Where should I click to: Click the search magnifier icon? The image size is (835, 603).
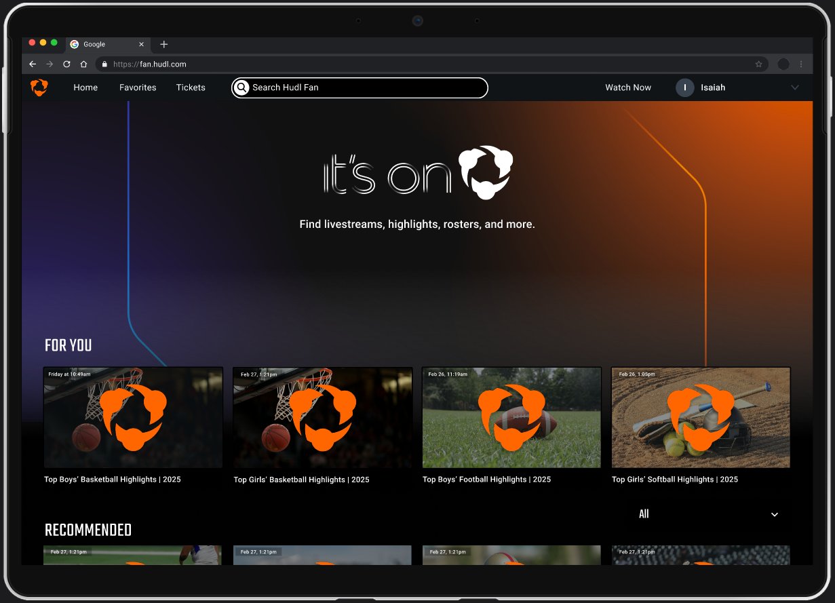[241, 87]
